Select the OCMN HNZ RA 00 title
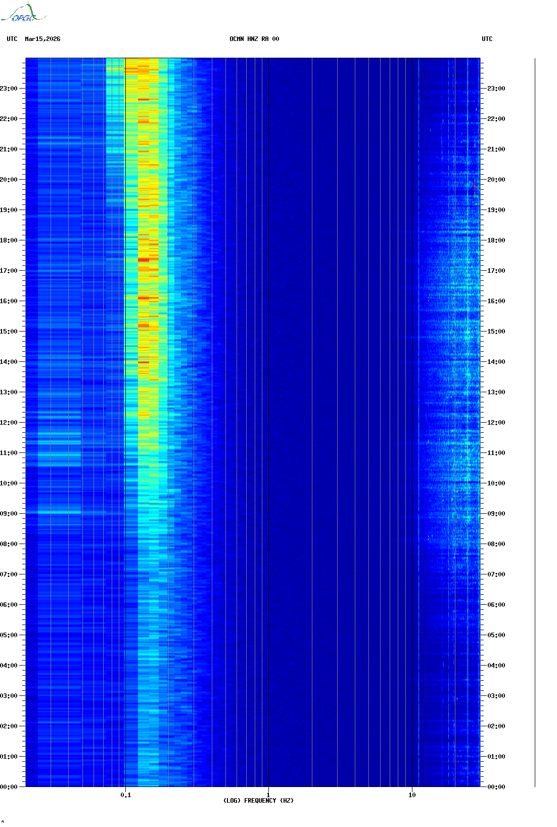557x827 pixels. tap(254, 39)
